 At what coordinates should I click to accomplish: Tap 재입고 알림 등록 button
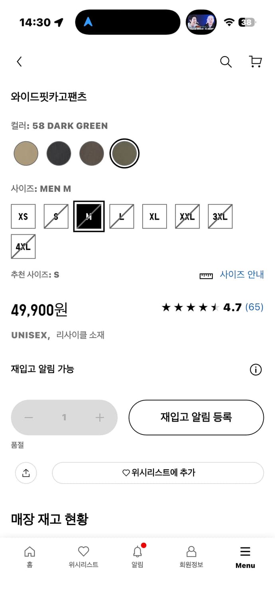point(196,417)
